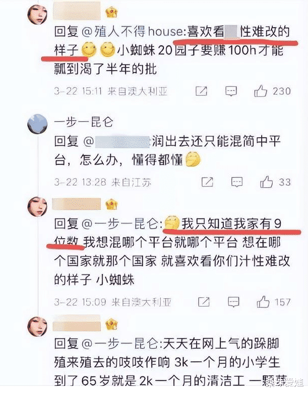Viewport: 308px width, 393px height.
Task: Open @一步一昆仑 mention in 9位数 comment
Action: tap(121, 224)
